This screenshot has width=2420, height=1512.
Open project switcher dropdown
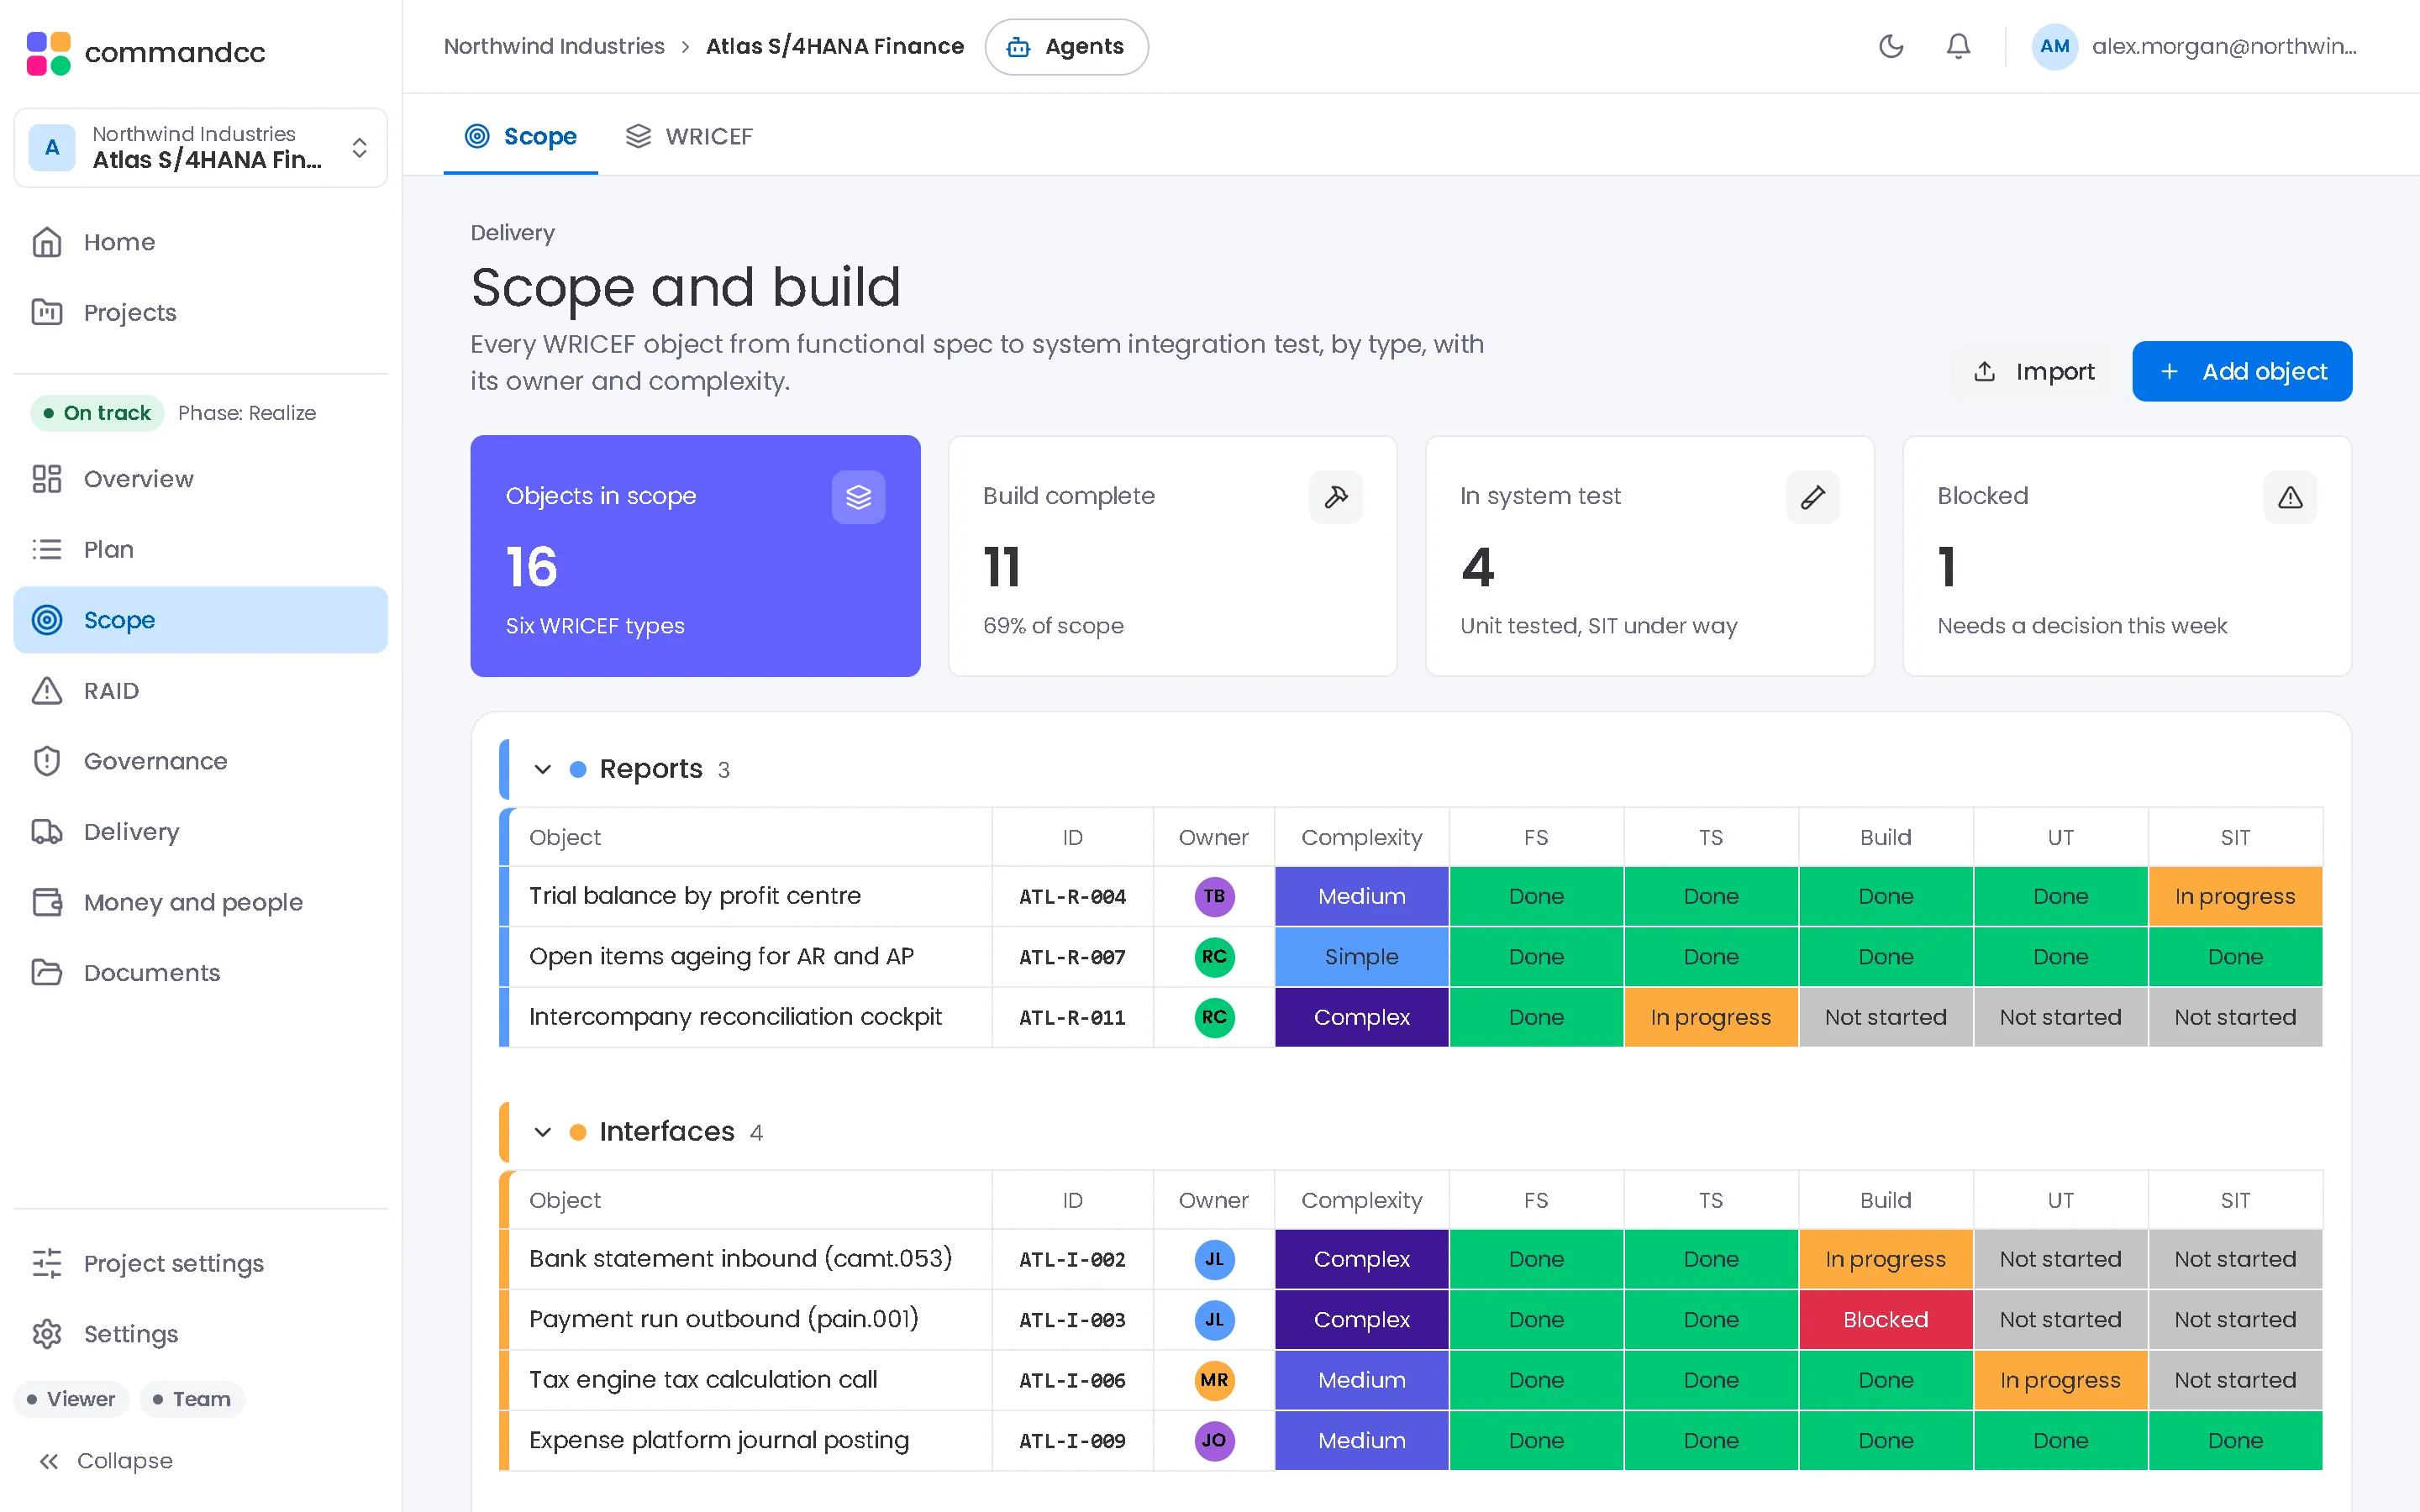(x=200, y=148)
